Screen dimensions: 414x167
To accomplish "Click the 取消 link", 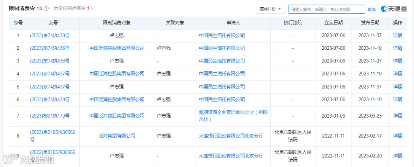I will 371,10.
